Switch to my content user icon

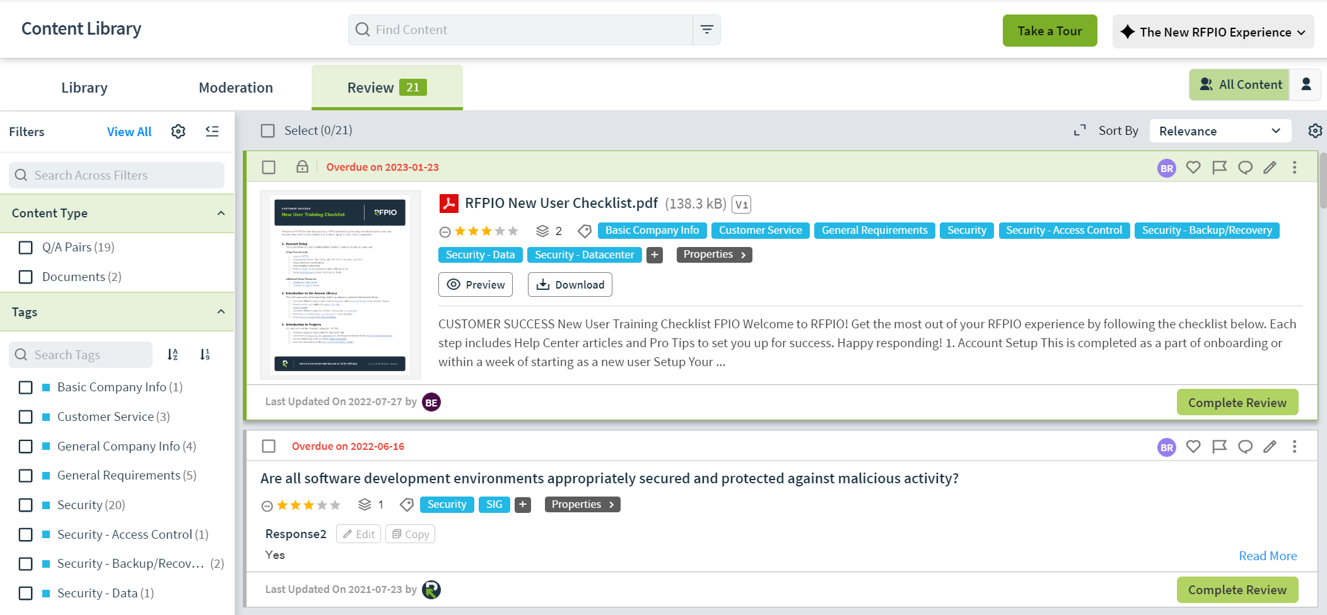coord(1306,84)
